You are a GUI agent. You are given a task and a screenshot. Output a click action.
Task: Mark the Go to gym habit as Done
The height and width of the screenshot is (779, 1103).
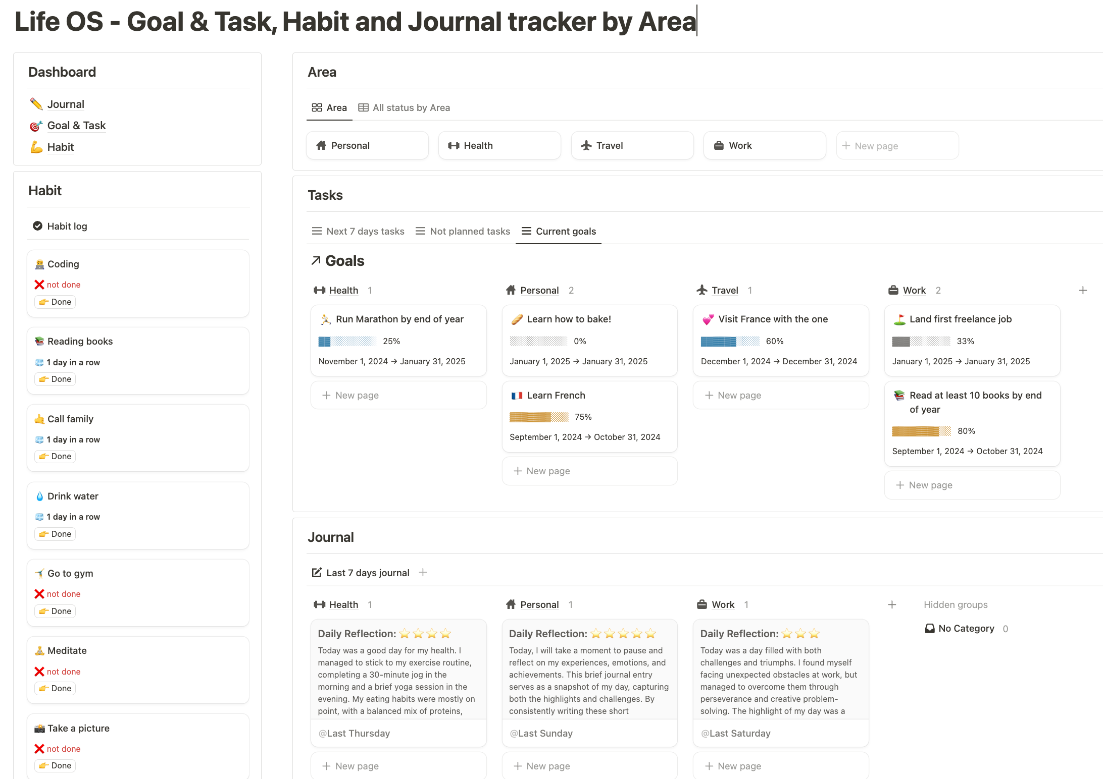(55, 610)
